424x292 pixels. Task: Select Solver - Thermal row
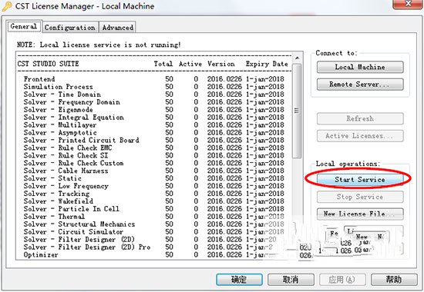tap(153, 217)
